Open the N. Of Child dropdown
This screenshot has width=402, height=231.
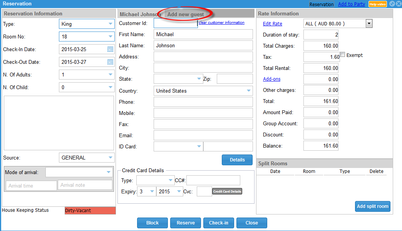[87, 87]
